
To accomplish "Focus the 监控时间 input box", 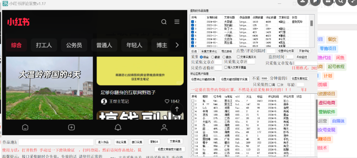I will point(290,57).
